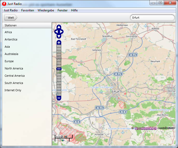Click the Flugplatz Arnstadt-Alkersleben airplane icon
The width and height of the screenshot is (178, 148).
(x=122, y=132)
